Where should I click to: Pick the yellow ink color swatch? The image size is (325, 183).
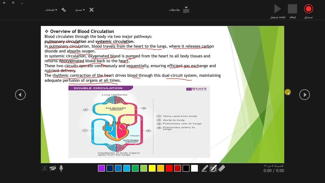(152, 168)
